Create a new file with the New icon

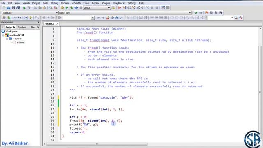tap(4, 8)
